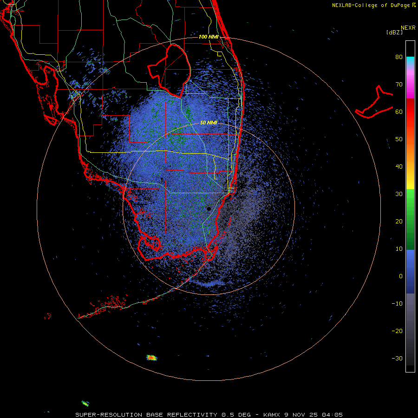Select the 50 NMI range ring label
This screenshot has width=418, height=418.
[209, 123]
